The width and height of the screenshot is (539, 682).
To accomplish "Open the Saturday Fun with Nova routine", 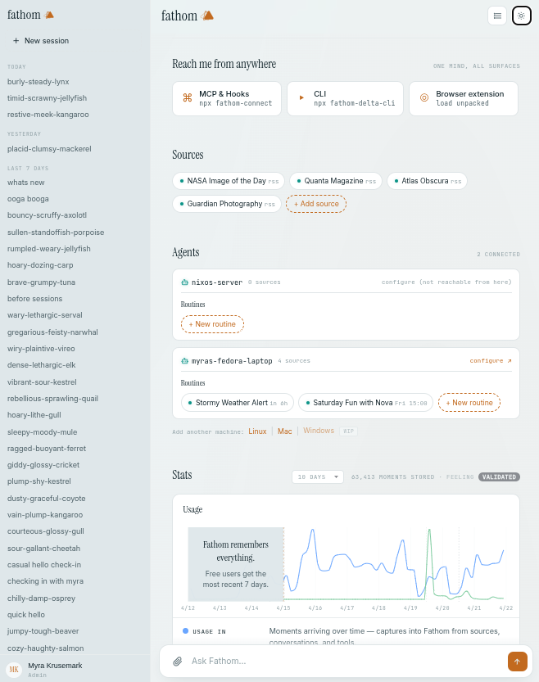I will (x=366, y=403).
